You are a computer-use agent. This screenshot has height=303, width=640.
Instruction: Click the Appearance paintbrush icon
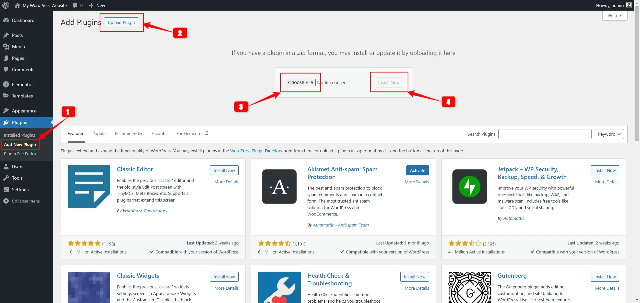click(x=6, y=111)
